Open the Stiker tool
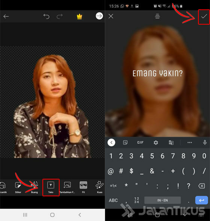210x221 pixels. coord(18,187)
